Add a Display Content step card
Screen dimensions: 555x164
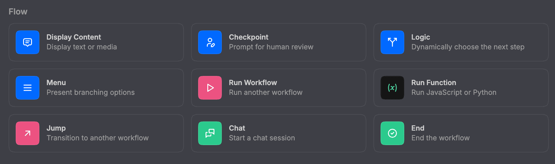pyautogui.click(x=96, y=42)
